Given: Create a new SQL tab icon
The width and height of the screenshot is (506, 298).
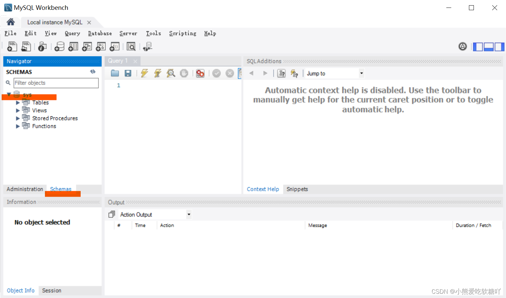Looking at the screenshot, I should pyautogui.click(x=12, y=47).
